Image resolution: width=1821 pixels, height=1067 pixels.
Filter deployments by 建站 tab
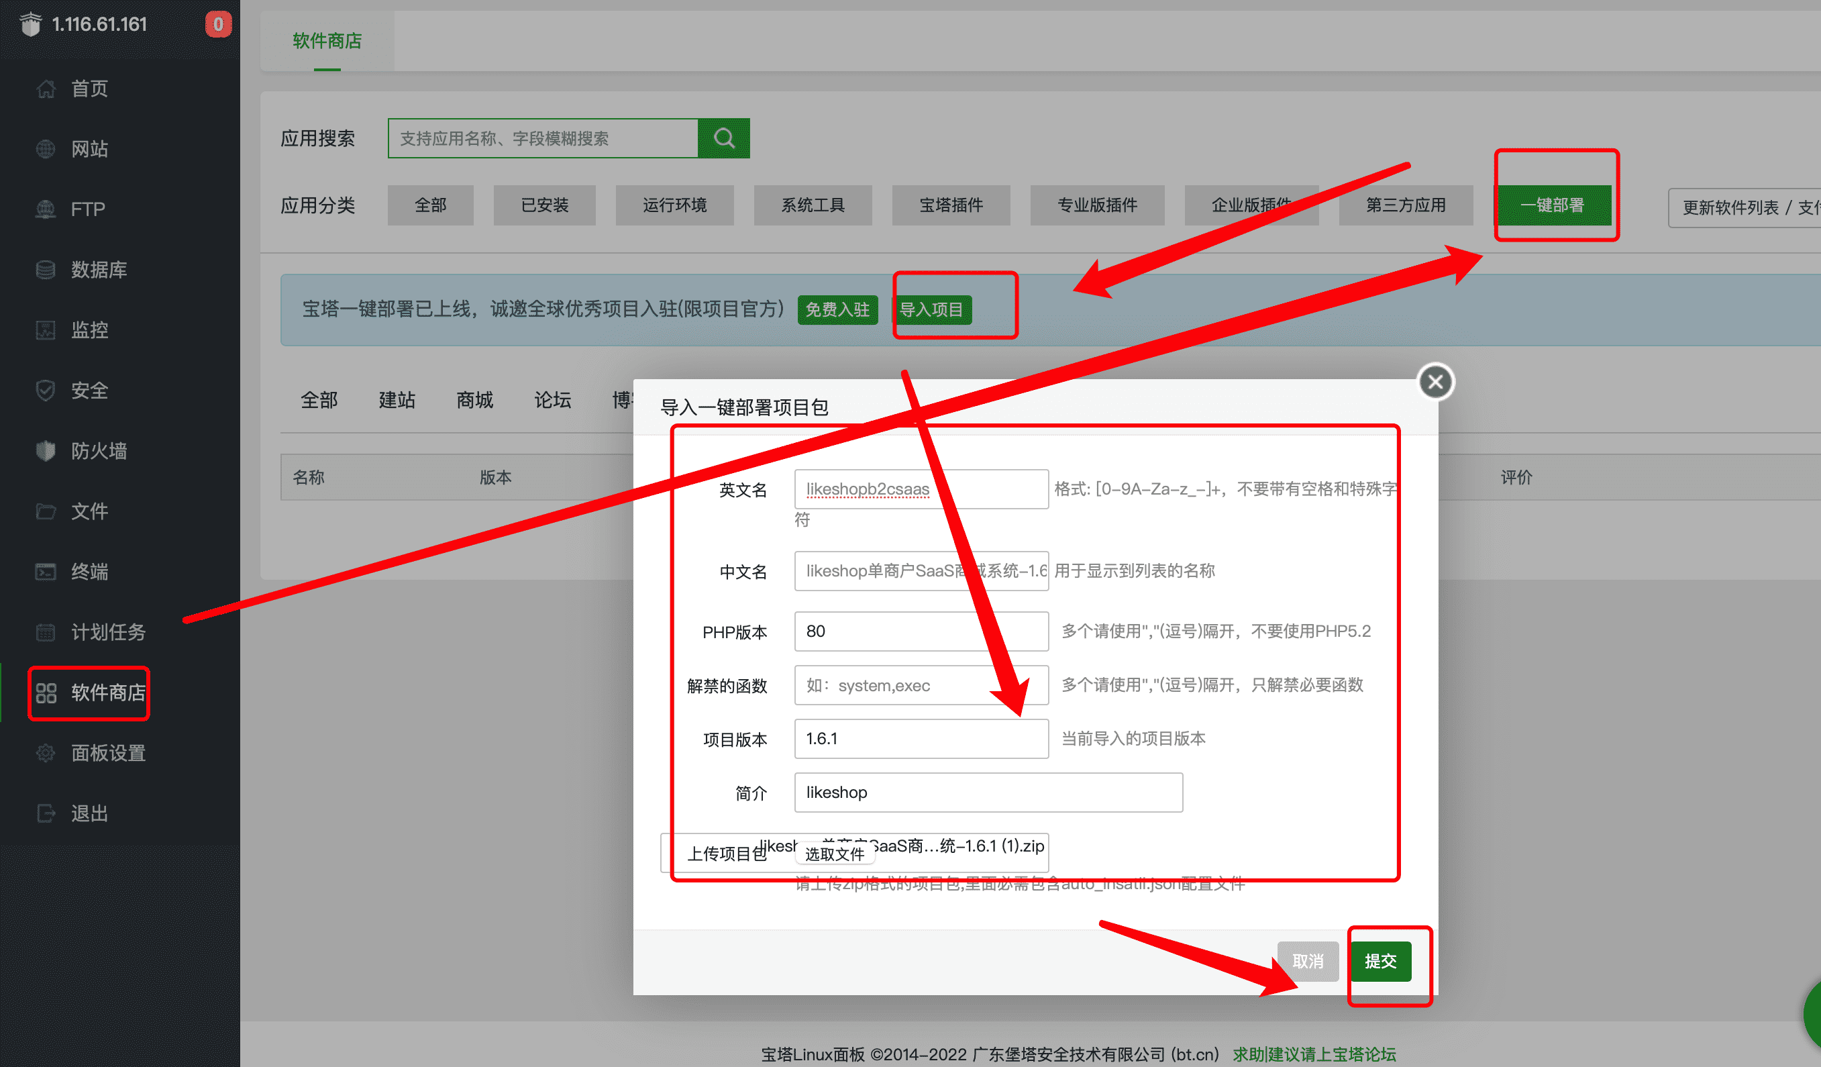click(x=397, y=400)
